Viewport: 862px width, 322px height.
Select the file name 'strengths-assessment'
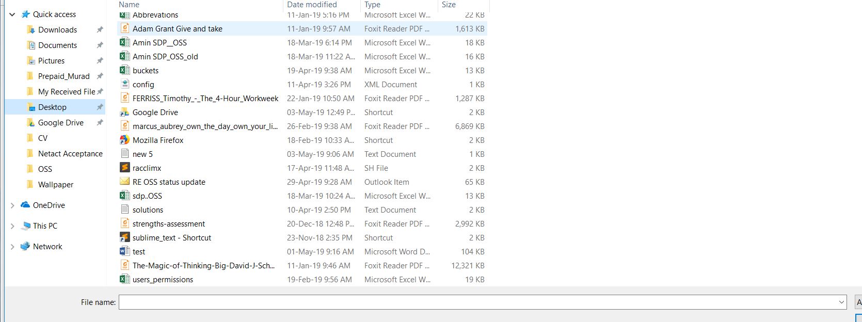pyautogui.click(x=169, y=224)
